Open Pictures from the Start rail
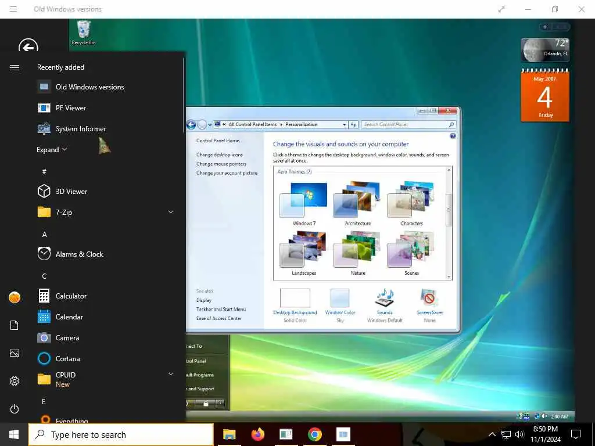 [x=15, y=353]
